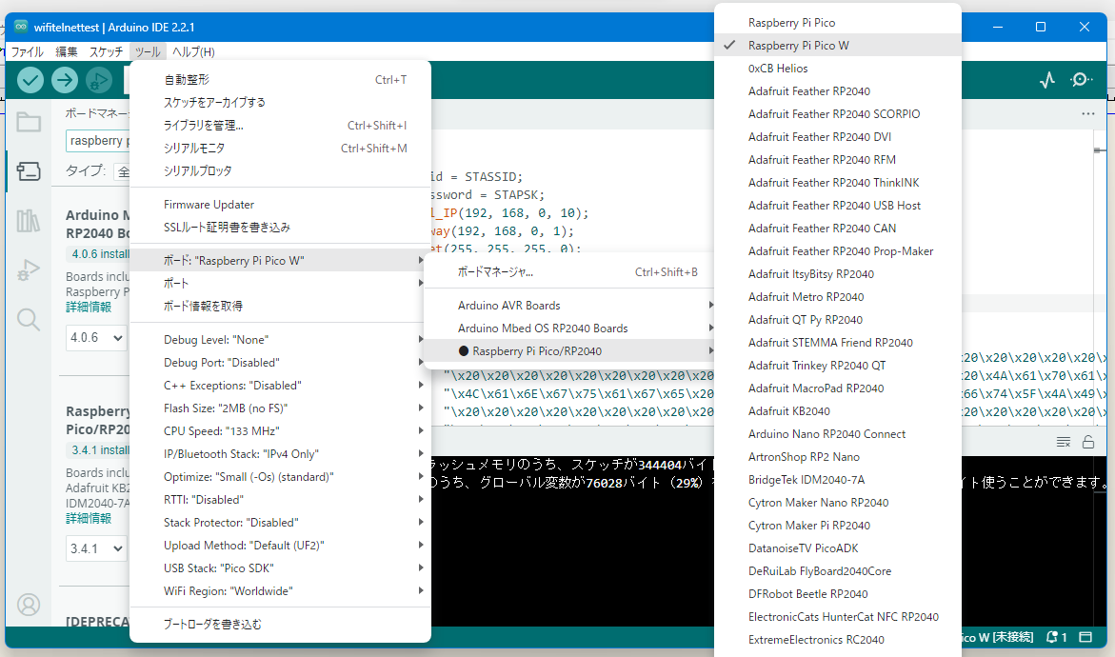Viewport: 1115px width, 657px height.
Task: Open the ヘルプ(H) menu
Action: point(193,52)
